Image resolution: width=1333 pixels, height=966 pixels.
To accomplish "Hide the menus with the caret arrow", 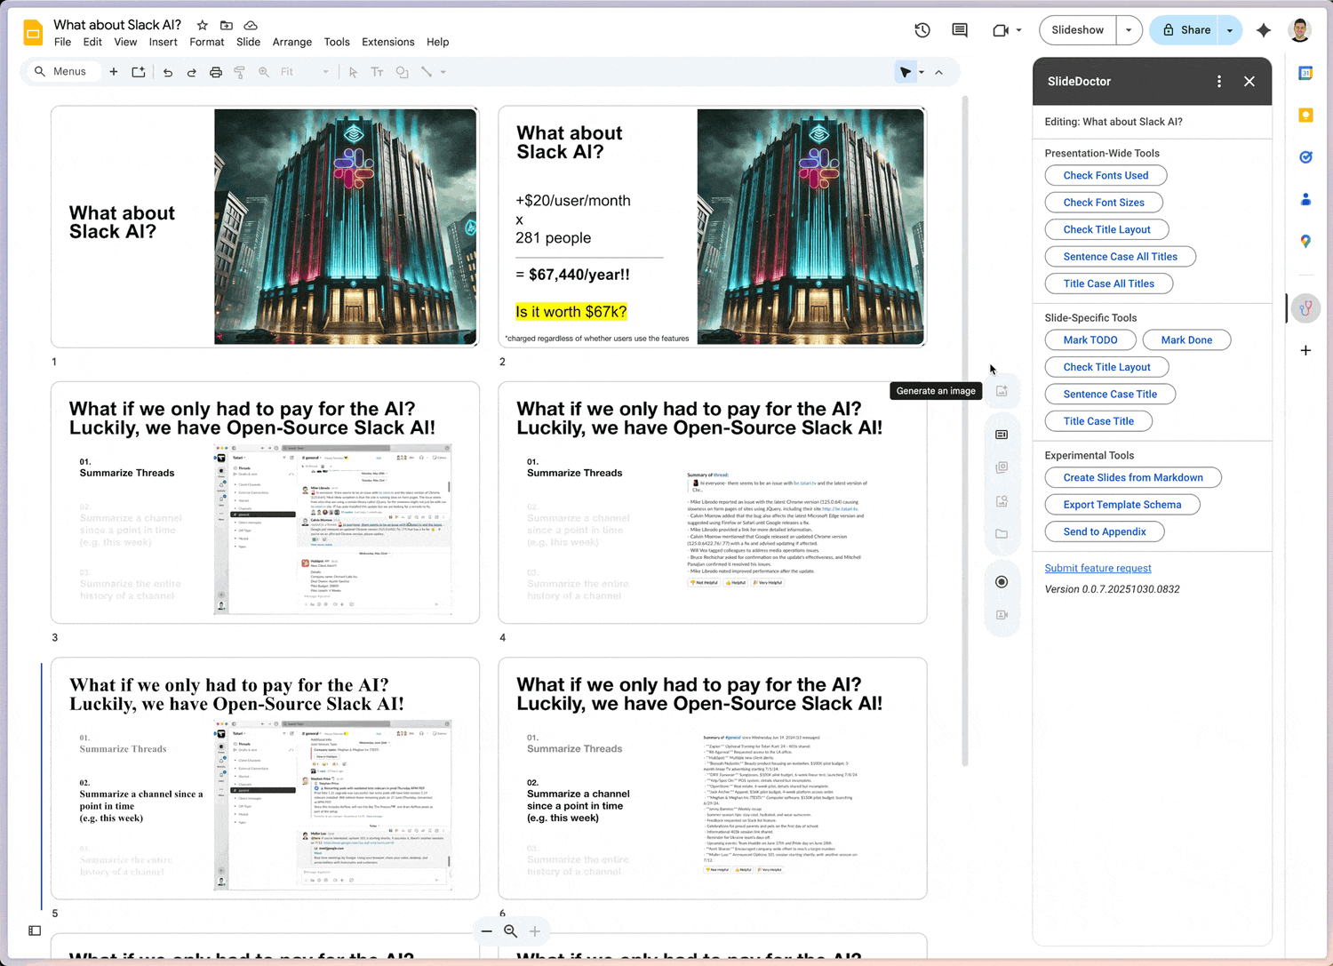I will click(x=938, y=72).
